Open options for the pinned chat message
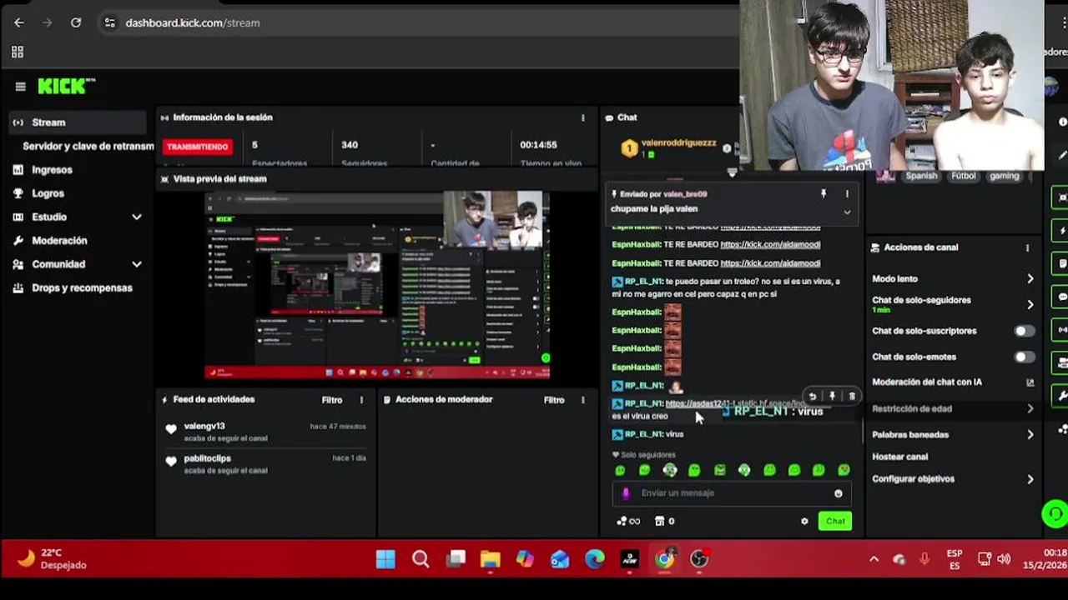This screenshot has height=600, width=1068. [847, 193]
